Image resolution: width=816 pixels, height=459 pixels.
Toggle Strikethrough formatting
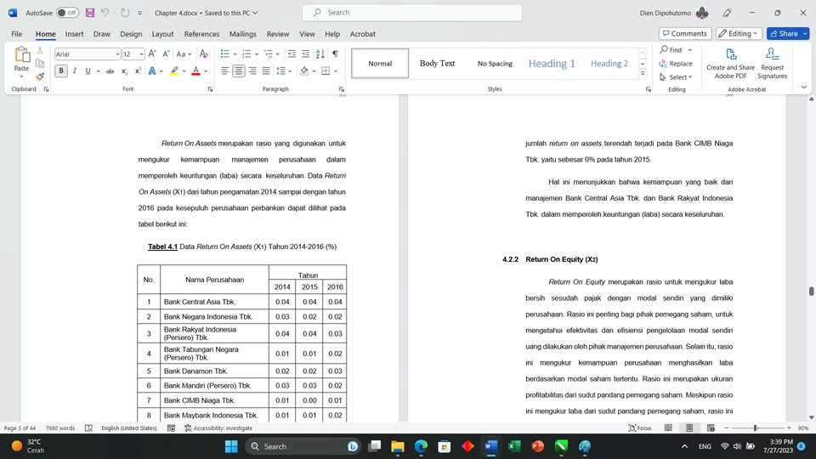[x=110, y=71]
